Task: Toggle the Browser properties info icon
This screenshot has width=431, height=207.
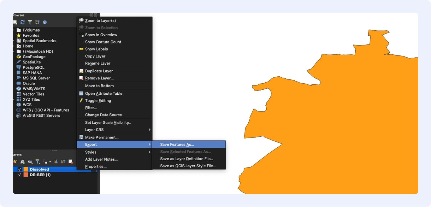Action: pyautogui.click(x=45, y=22)
